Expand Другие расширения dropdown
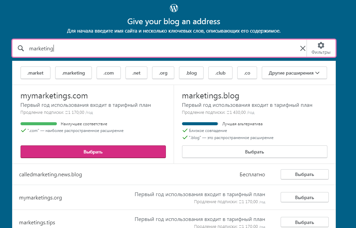Viewport: 356px width, 228px height. [x=294, y=73]
